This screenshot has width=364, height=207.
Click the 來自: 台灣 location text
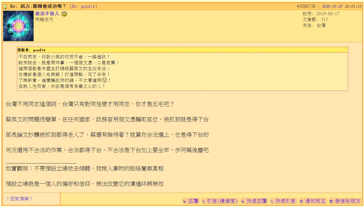pos(314,25)
